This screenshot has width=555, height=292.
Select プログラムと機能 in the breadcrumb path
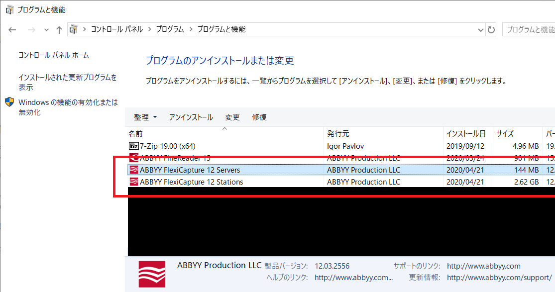[x=221, y=29]
